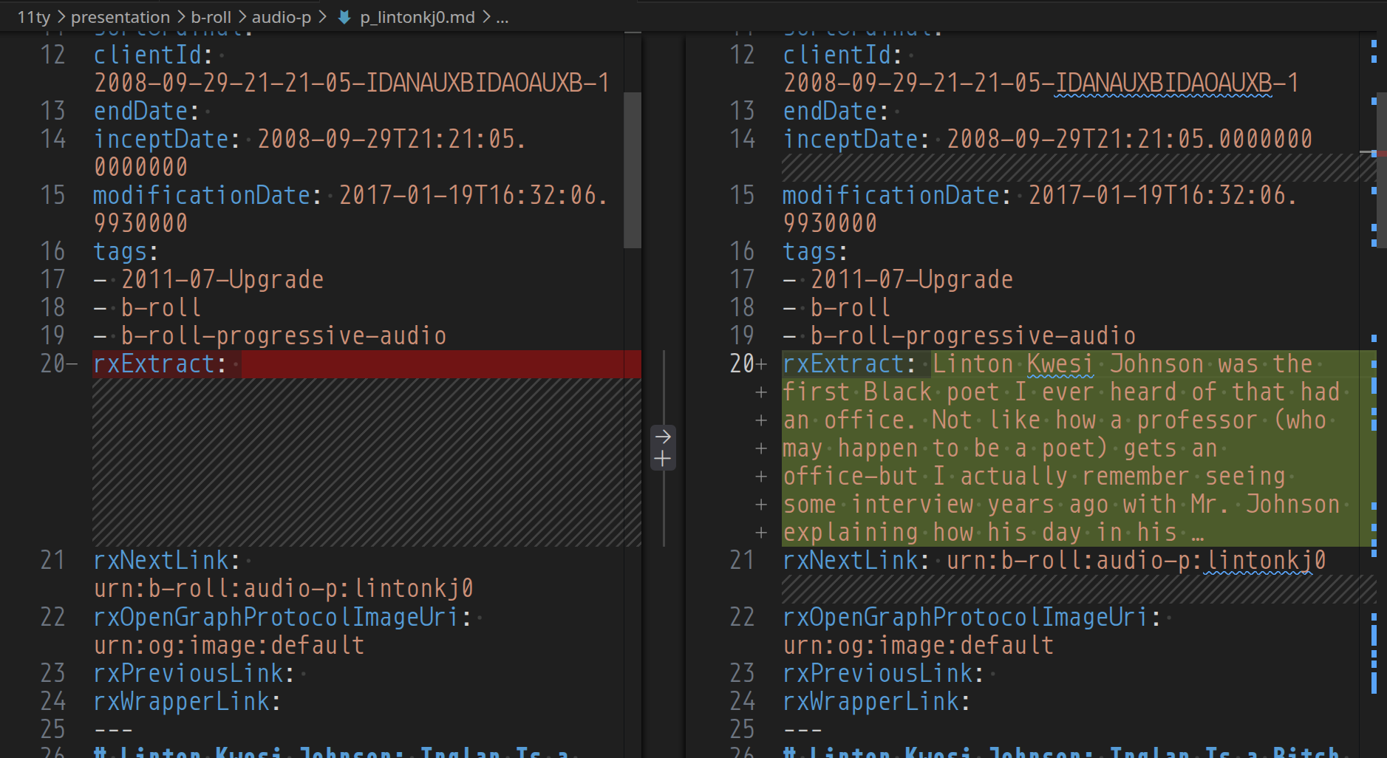The image size is (1387, 758).
Task: Open the b-roll breadcrumb segment
Action: pos(211,17)
